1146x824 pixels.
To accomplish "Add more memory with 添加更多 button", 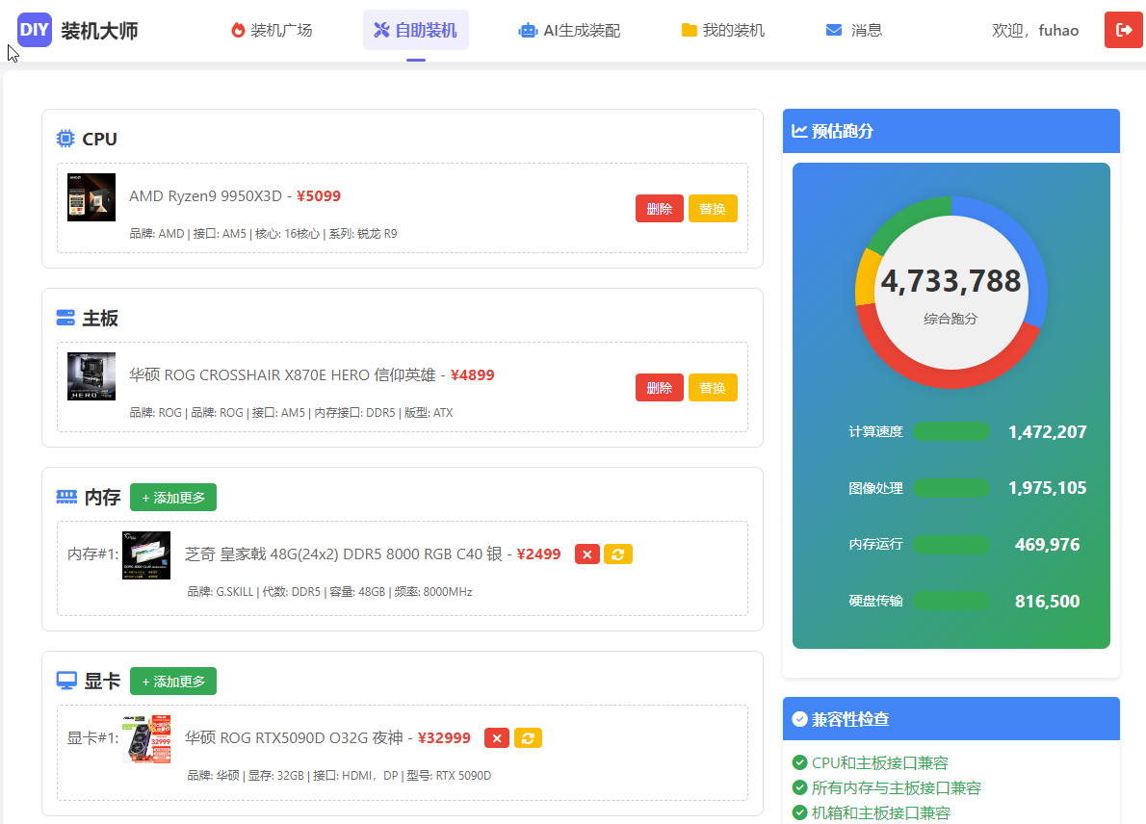I will pos(173,498).
